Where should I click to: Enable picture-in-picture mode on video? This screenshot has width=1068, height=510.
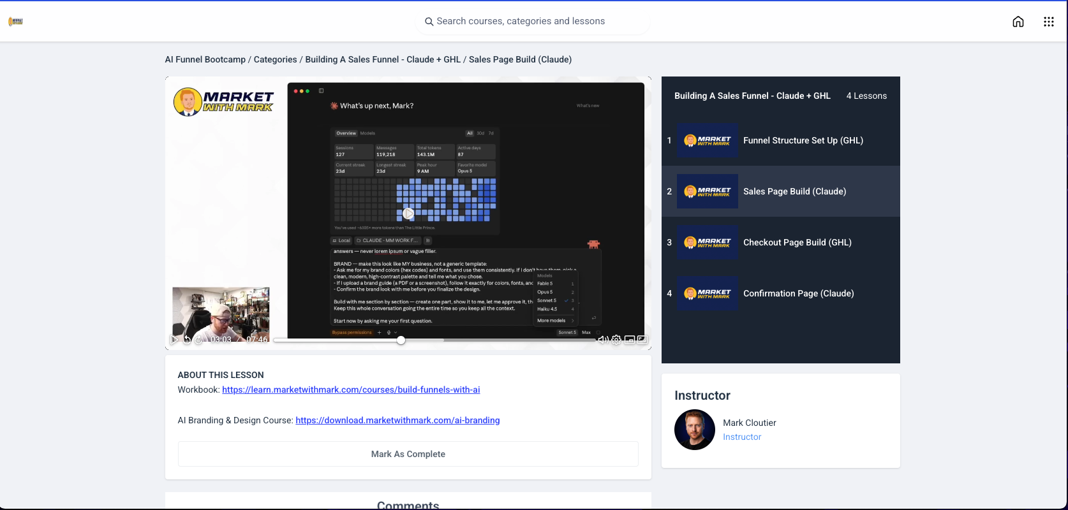(630, 340)
